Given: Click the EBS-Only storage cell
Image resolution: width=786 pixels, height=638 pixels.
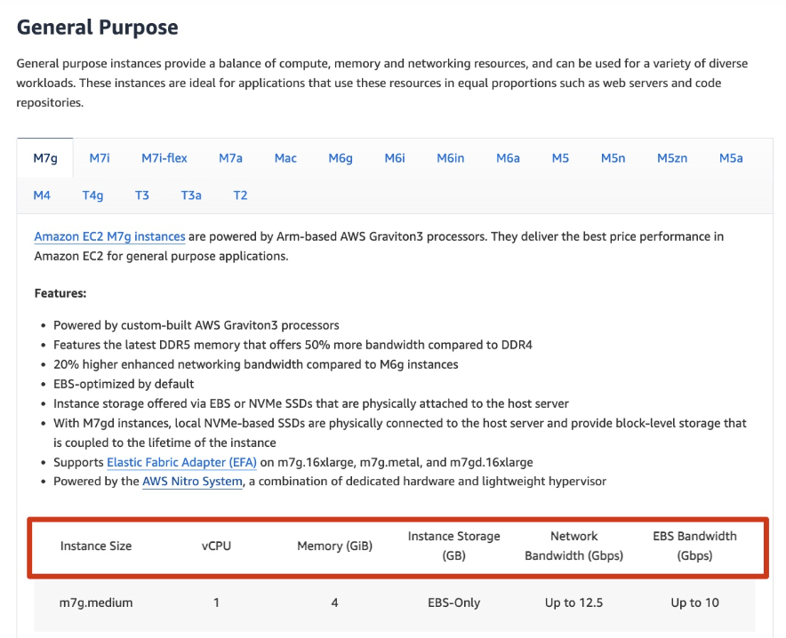Looking at the screenshot, I should [453, 602].
